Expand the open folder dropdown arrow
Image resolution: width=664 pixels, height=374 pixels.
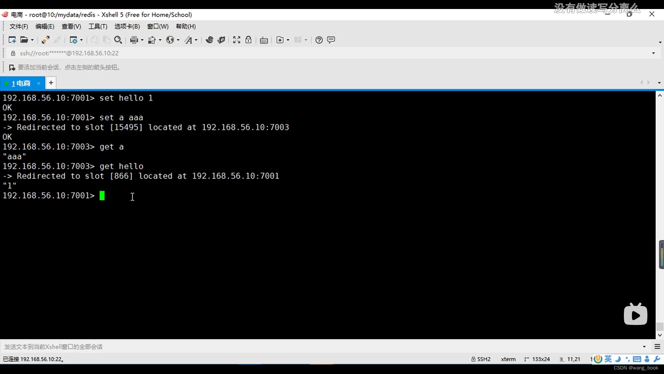[33, 40]
